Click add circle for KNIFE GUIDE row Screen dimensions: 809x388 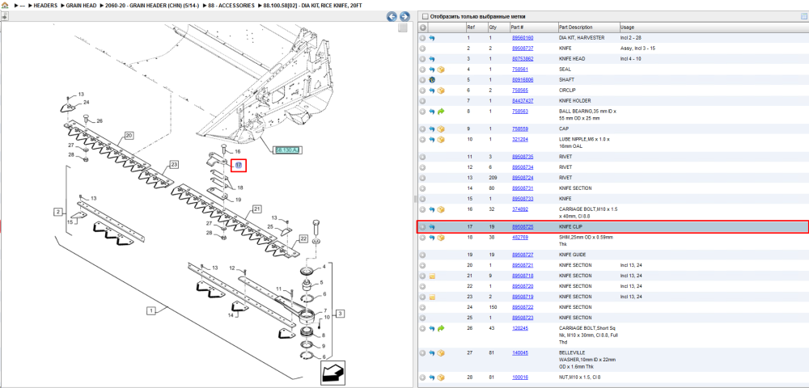[x=422, y=255]
